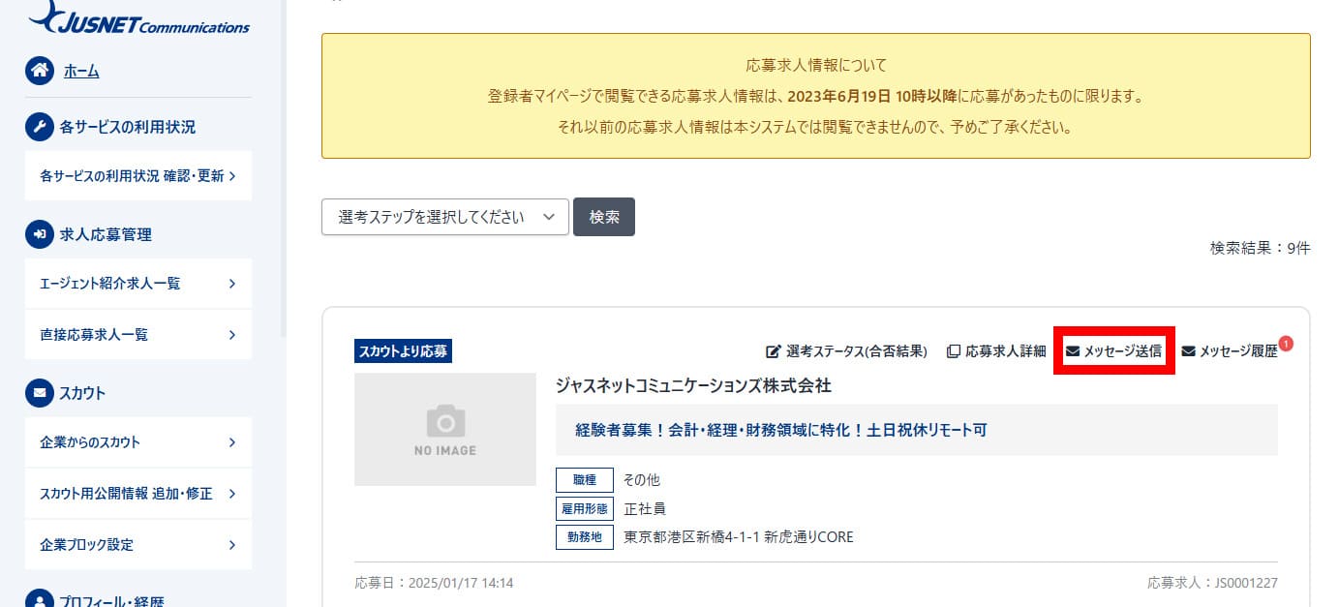The height and width of the screenshot is (607, 1339).
Task: Click the wrench icon beside 各サービスの利用状況
Action: 39,127
